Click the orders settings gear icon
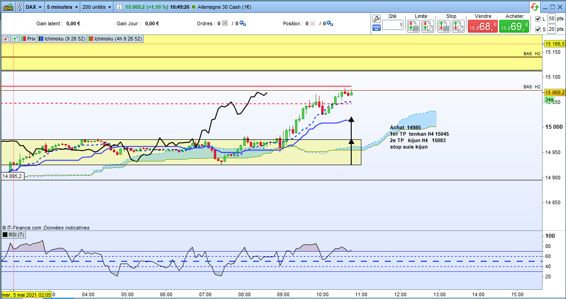566x299 pixels. 242,23
